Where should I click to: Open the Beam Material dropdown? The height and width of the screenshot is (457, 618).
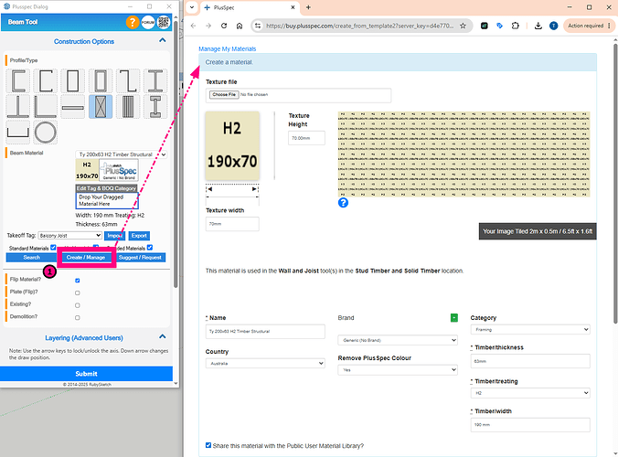pos(121,154)
